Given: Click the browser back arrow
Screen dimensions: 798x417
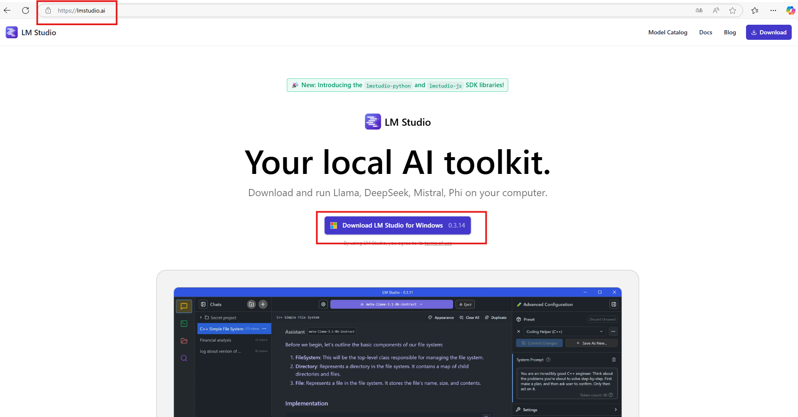Looking at the screenshot, I should click(x=7, y=10).
